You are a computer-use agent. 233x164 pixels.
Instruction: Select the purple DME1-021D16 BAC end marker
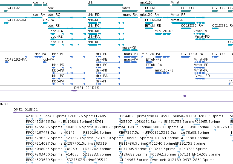[x=74, y=91]
